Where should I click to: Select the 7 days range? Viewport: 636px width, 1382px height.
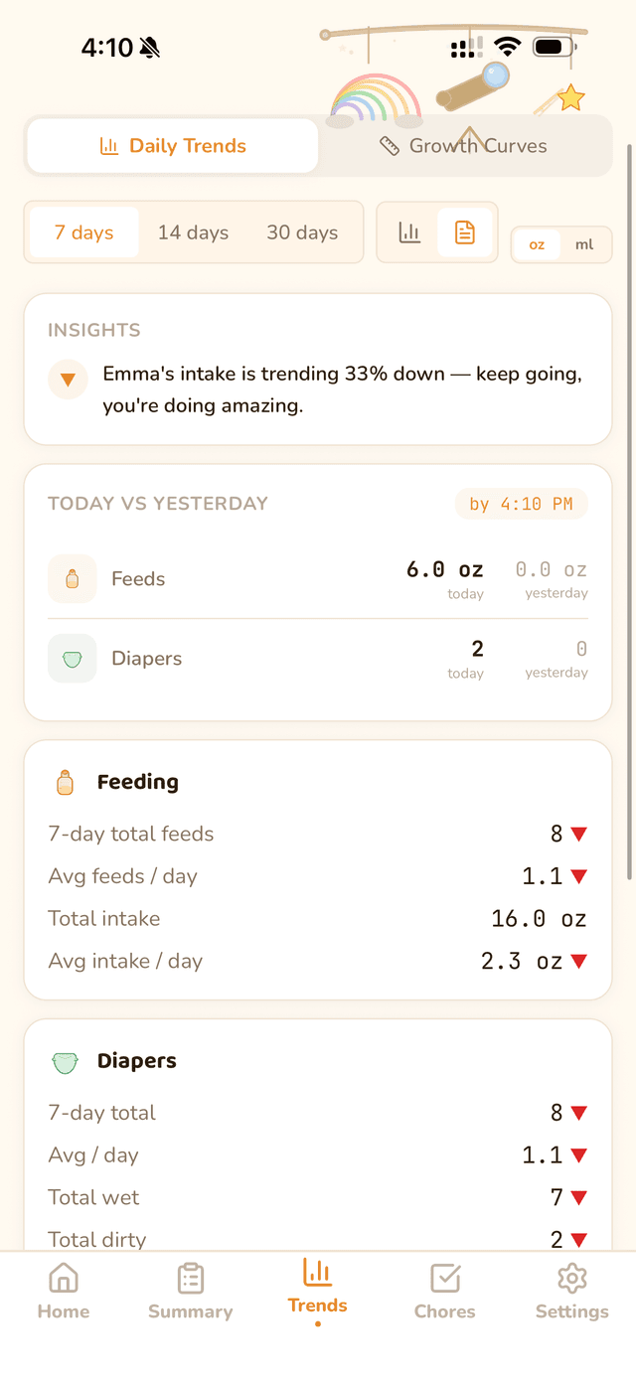point(83,232)
